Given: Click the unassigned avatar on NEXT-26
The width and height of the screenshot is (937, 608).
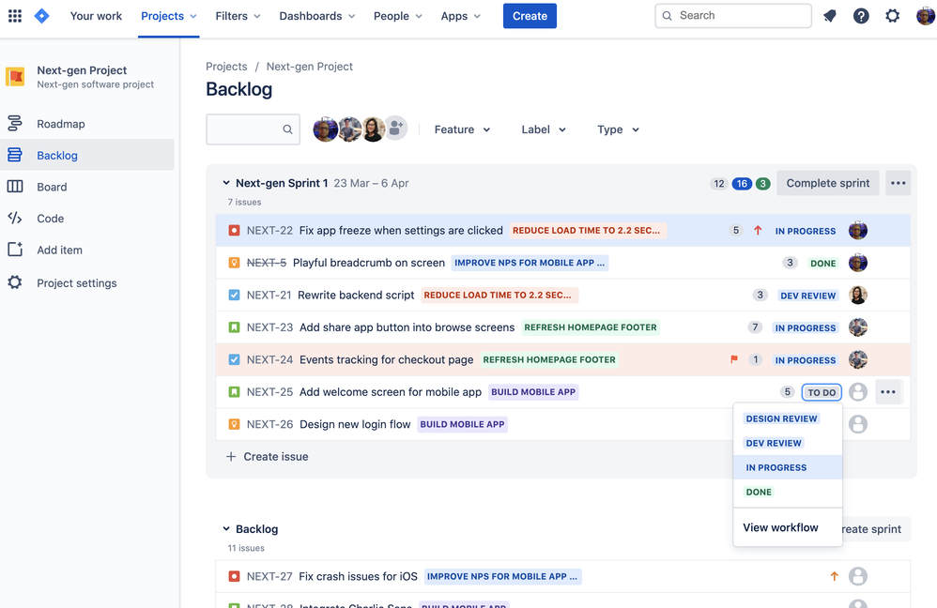Looking at the screenshot, I should (x=858, y=424).
